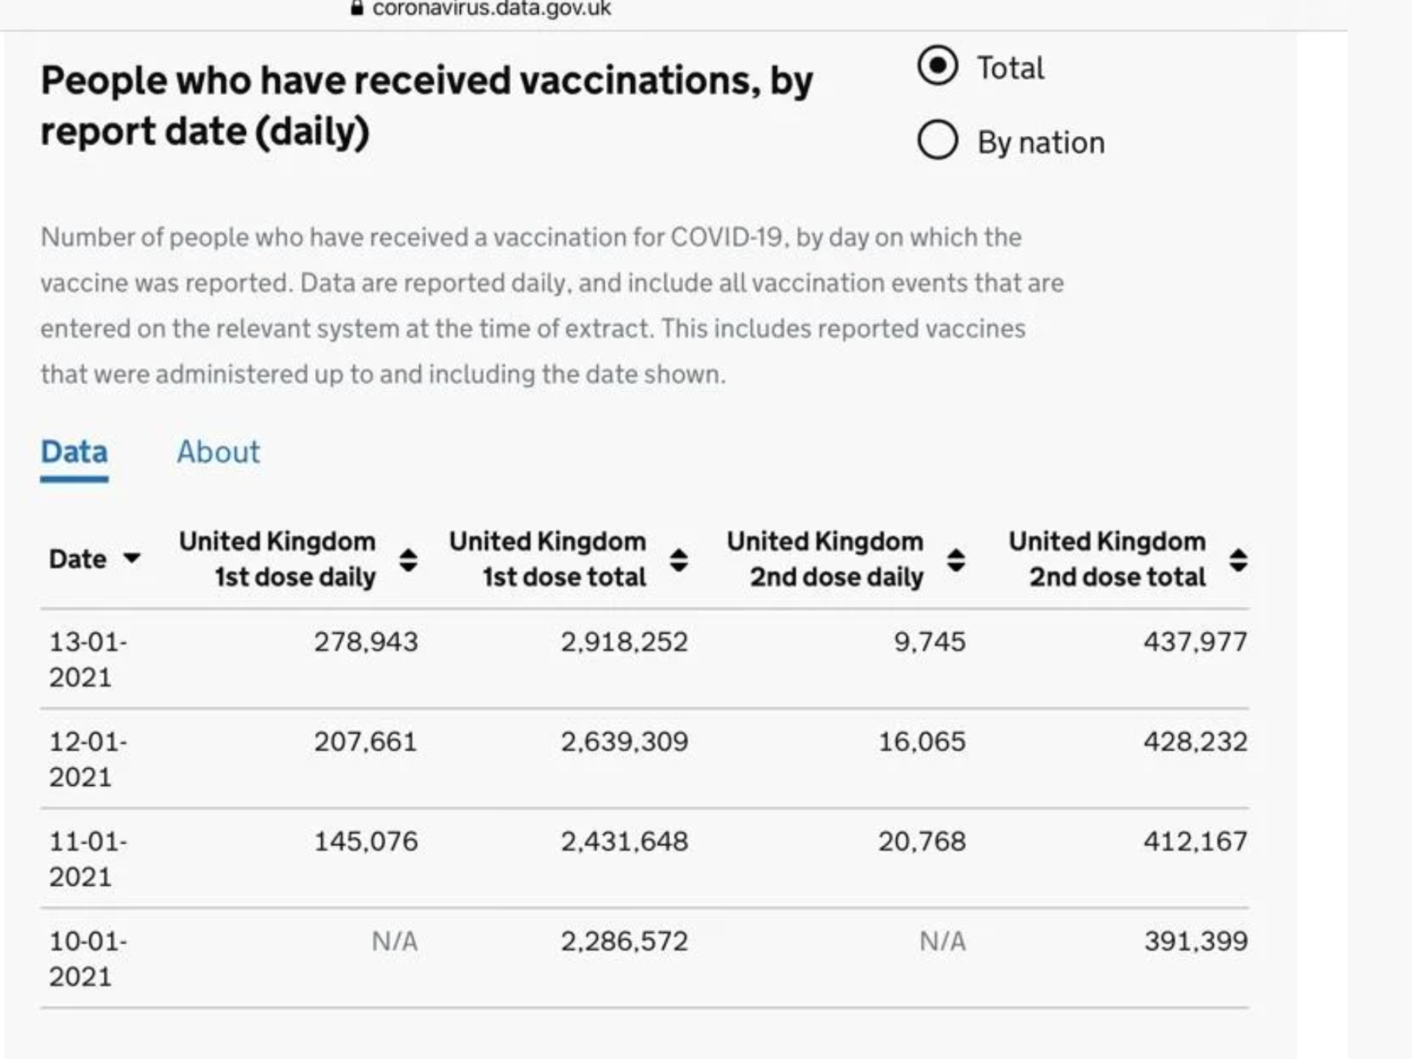Click United Kingdom 2nd dose total header
Viewport: 1412px width, 1059px height.
(x=1107, y=559)
